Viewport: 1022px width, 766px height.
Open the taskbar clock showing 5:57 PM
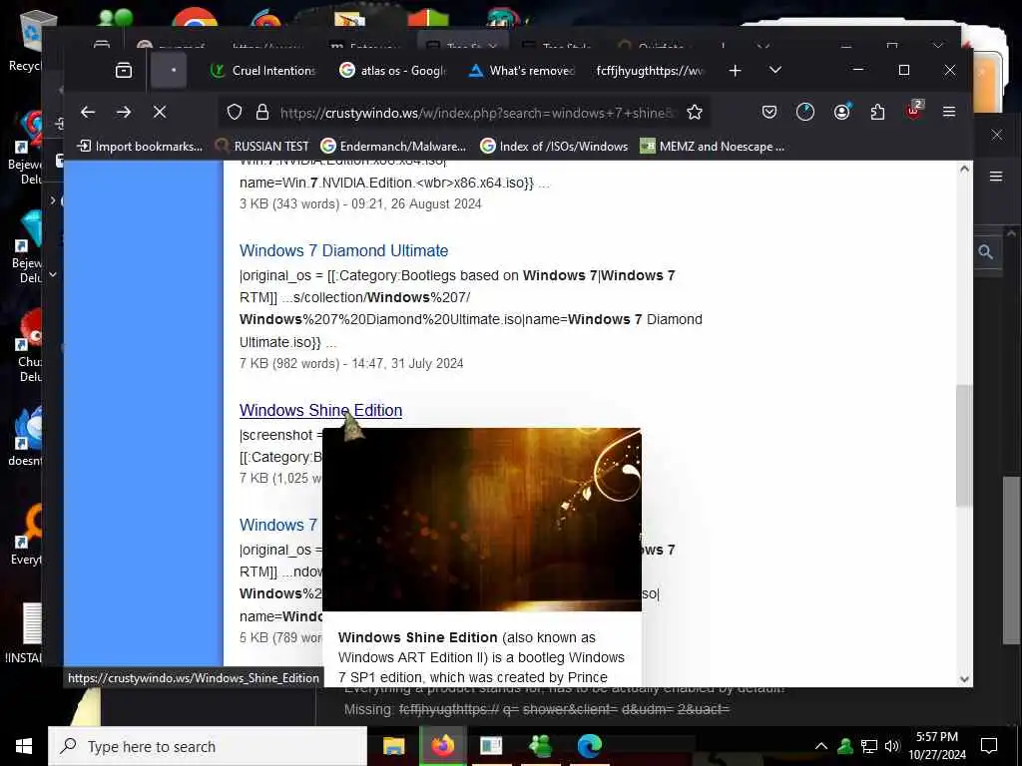pyautogui.click(x=937, y=746)
